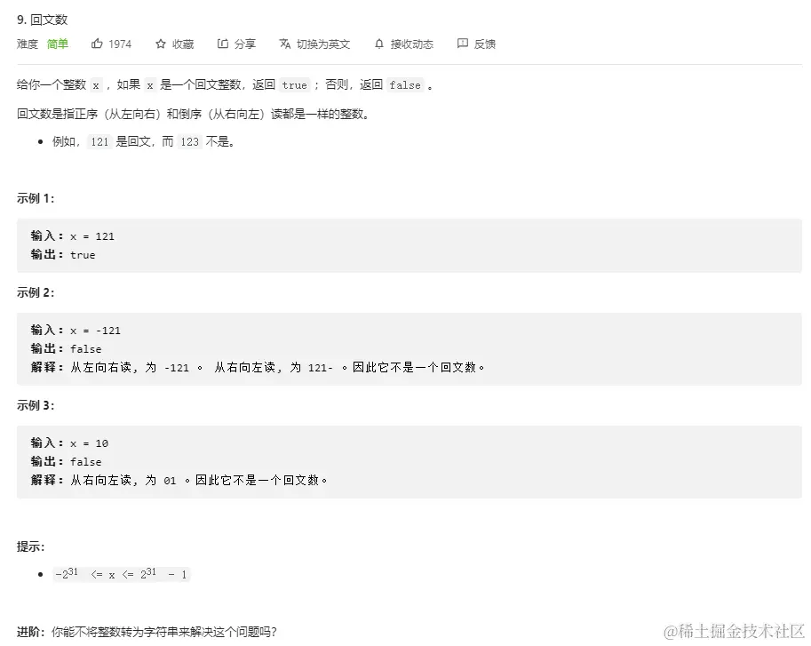Screen dimensions: 811x646
Task: Open 反馈 feedback link
Action: point(485,44)
